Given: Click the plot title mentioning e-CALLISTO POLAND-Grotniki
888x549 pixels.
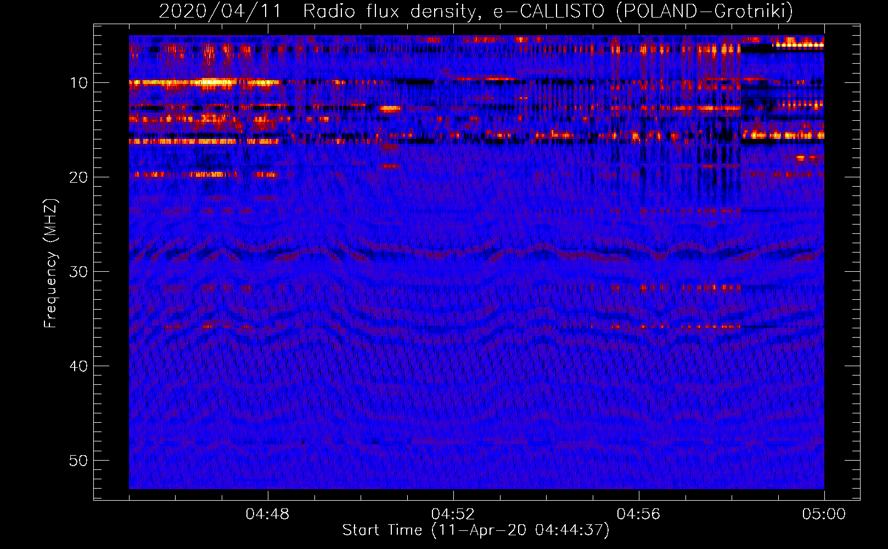Looking at the screenshot, I should tap(476, 11).
